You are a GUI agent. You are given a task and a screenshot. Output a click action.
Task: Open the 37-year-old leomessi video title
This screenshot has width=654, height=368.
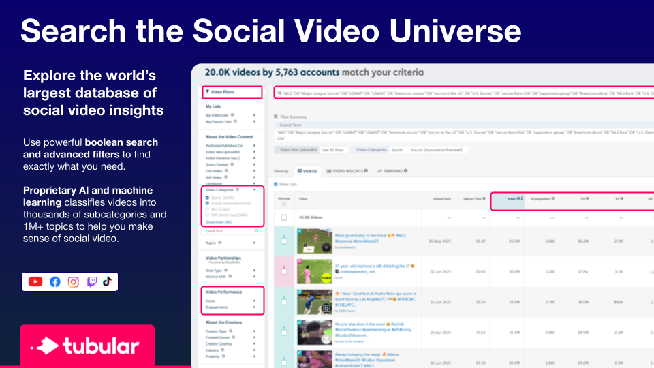[375, 269]
